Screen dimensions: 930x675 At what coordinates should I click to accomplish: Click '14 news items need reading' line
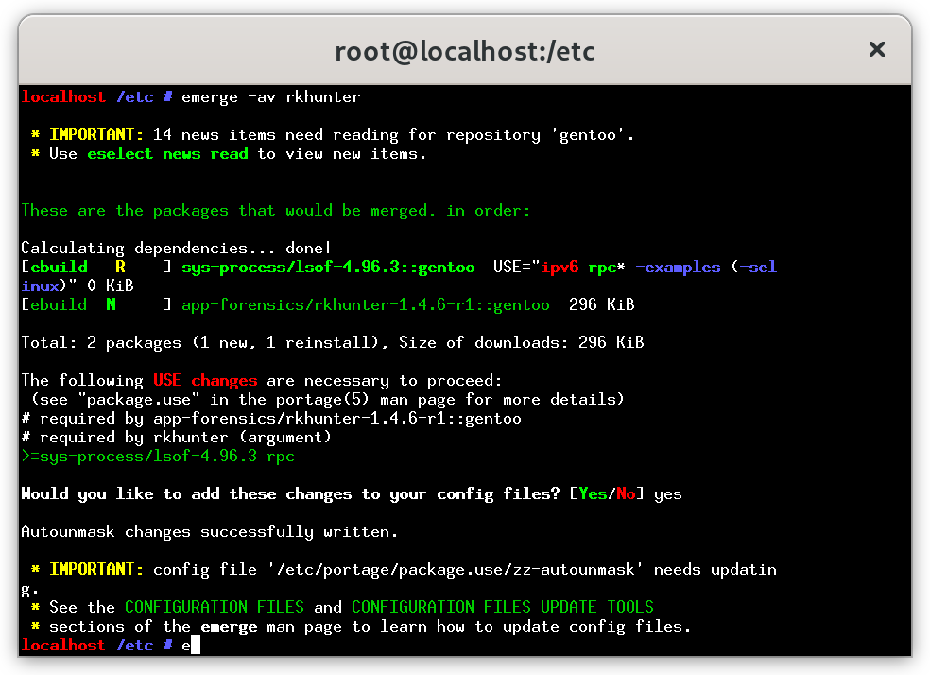point(332,135)
